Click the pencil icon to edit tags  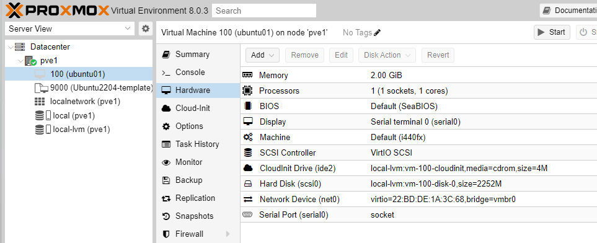(x=377, y=33)
